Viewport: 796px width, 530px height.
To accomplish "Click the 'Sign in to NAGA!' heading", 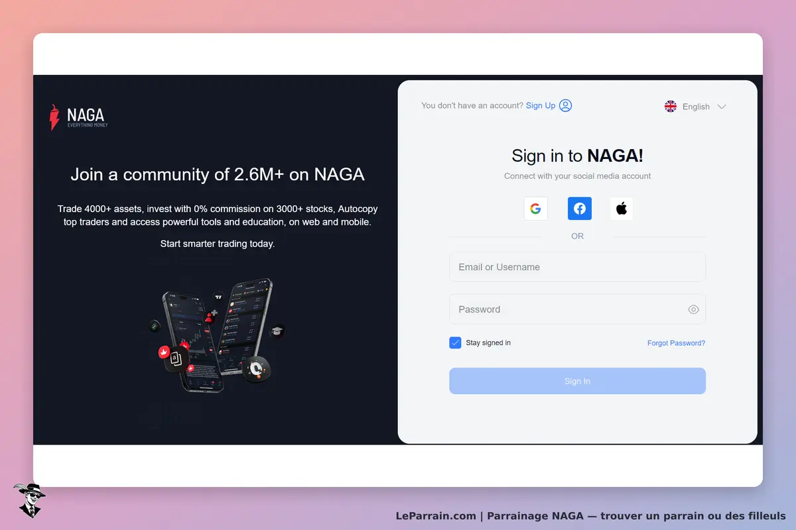I will pyautogui.click(x=577, y=156).
